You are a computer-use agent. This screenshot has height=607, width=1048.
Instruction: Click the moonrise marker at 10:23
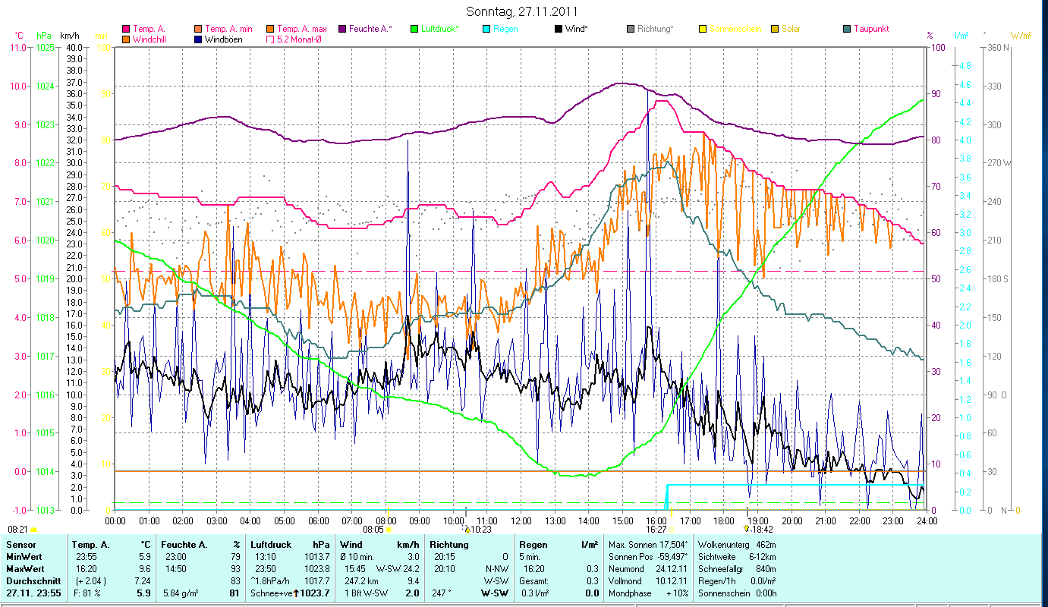[x=467, y=530]
